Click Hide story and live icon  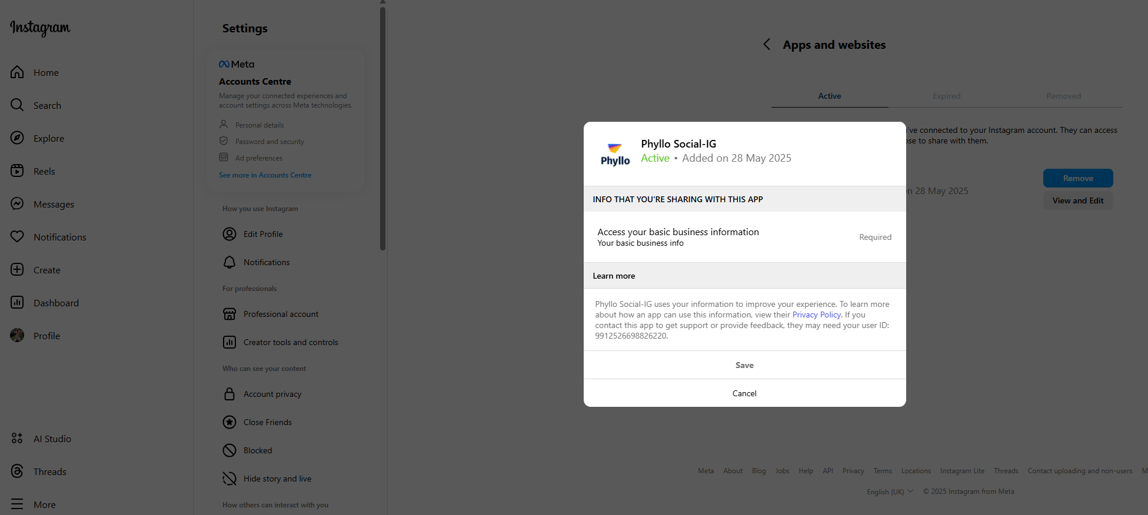[229, 479]
